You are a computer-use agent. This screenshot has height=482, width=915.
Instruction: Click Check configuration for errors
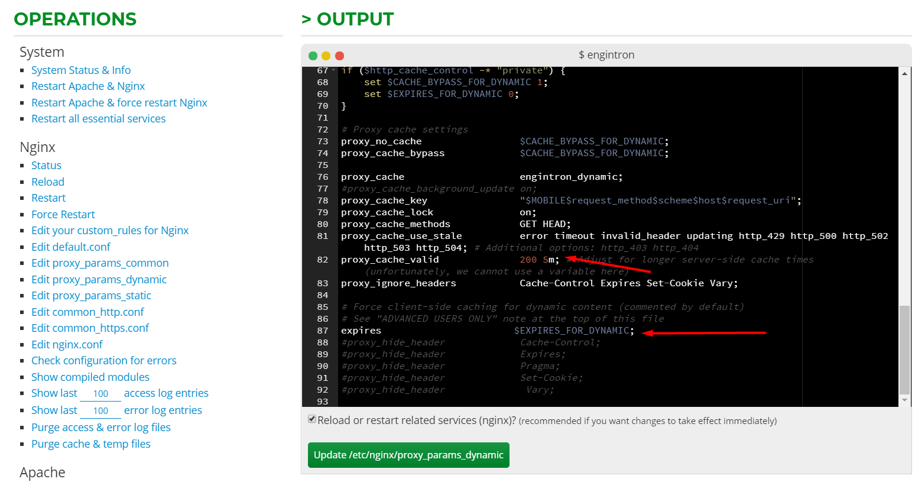(104, 361)
